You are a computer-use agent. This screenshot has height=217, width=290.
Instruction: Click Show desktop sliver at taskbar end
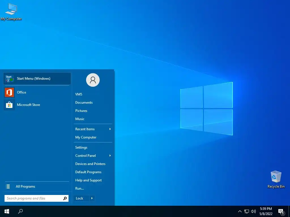click(x=289, y=211)
